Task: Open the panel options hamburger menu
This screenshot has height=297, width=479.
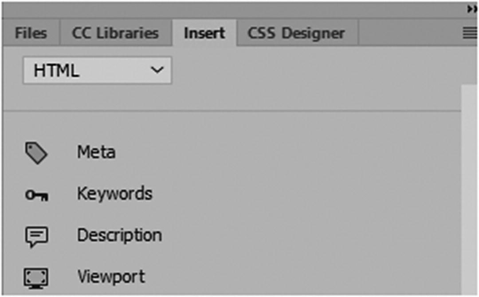Action: (470, 33)
